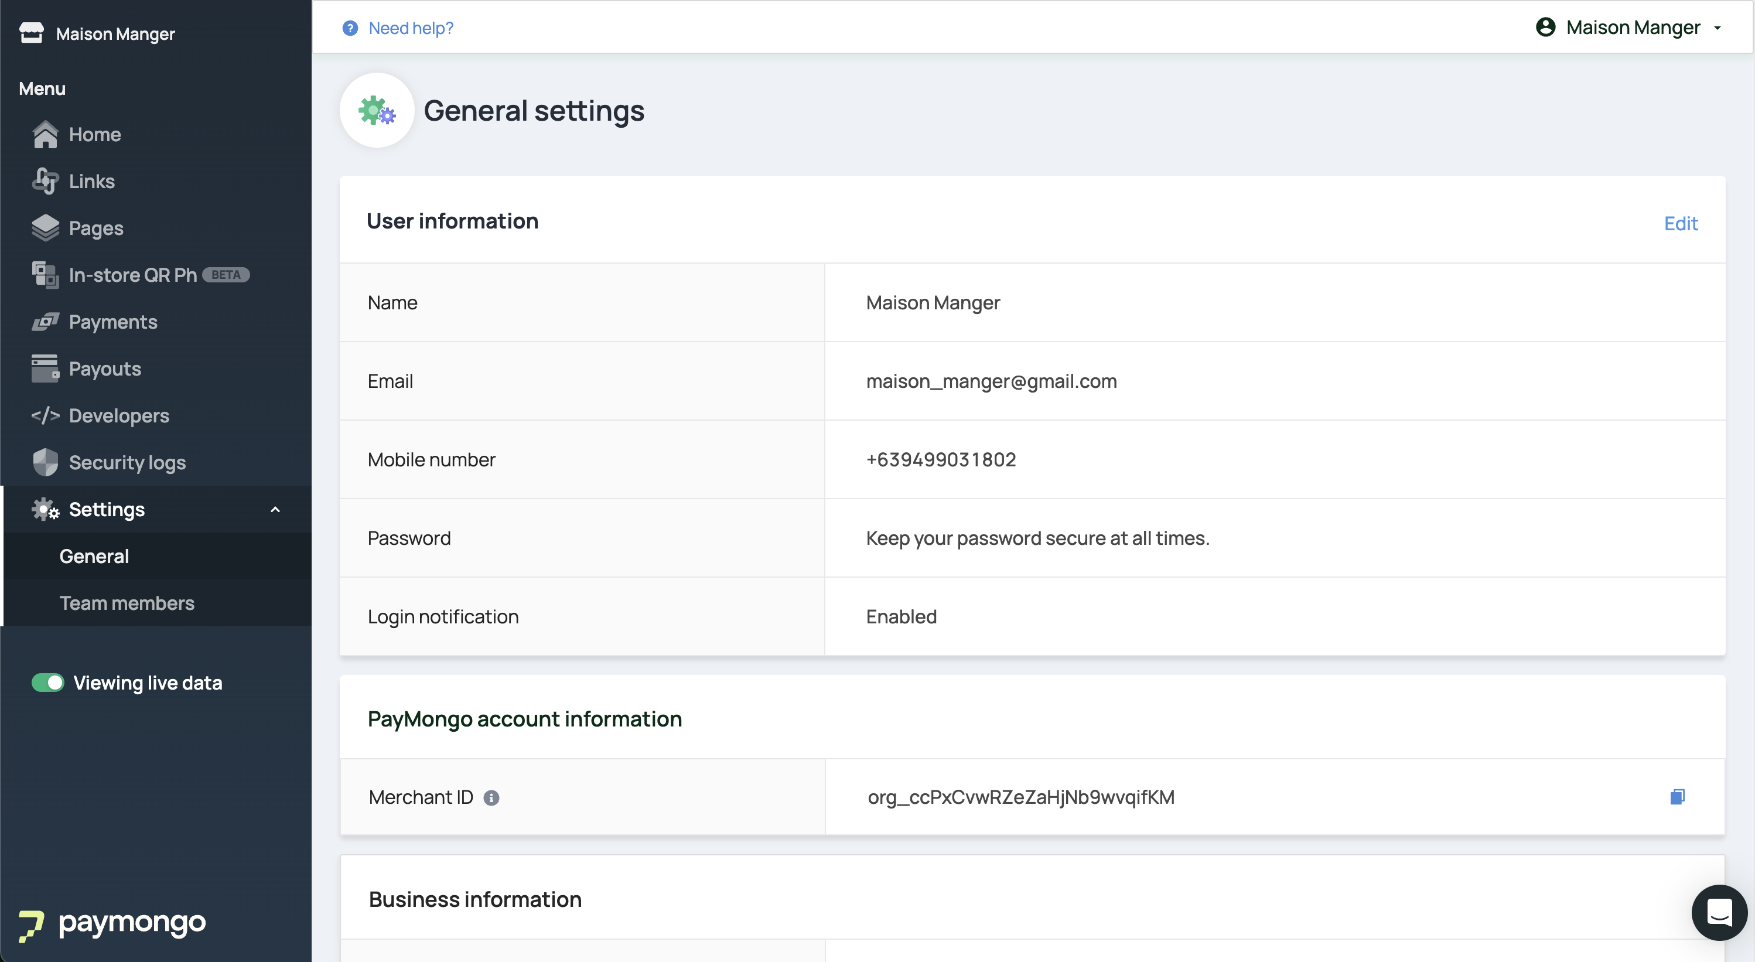Image resolution: width=1755 pixels, height=962 pixels.
Task: Click the Home house icon
Action: [45, 134]
